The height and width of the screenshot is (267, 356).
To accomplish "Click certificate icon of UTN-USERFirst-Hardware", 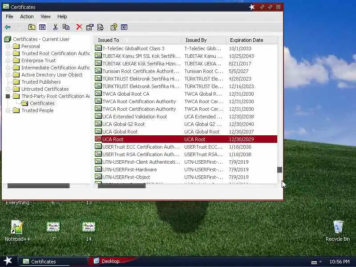I will [x=98, y=169].
